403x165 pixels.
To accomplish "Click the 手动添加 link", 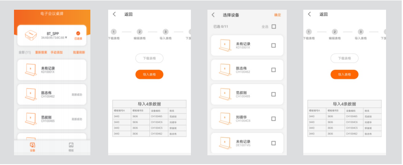I will point(56,52).
